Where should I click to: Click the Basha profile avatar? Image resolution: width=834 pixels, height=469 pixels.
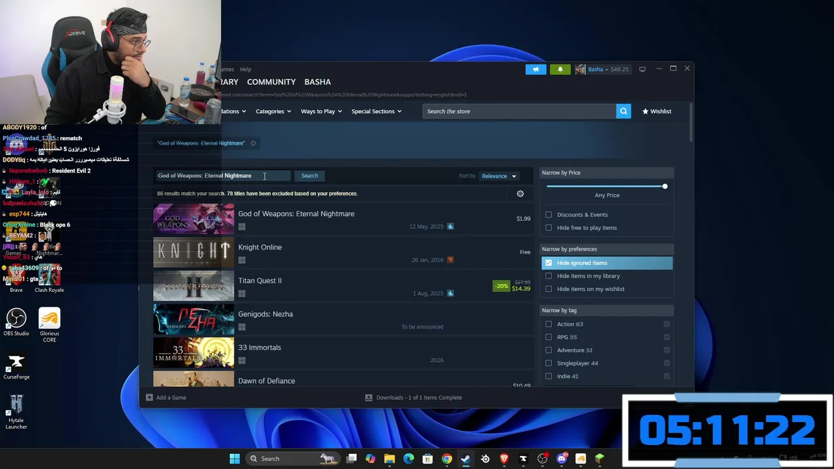(580, 69)
